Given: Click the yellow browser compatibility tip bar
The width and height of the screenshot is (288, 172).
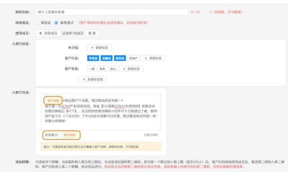Looking at the screenshot, I should [101, 147].
